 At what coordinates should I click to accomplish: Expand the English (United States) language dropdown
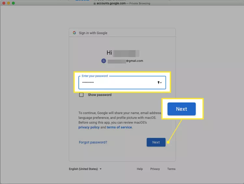point(85,169)
